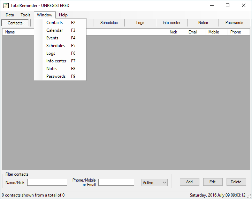Sort contacts by the Nick column header
Viewport: 252px width, 199px height.
[176, 32]
